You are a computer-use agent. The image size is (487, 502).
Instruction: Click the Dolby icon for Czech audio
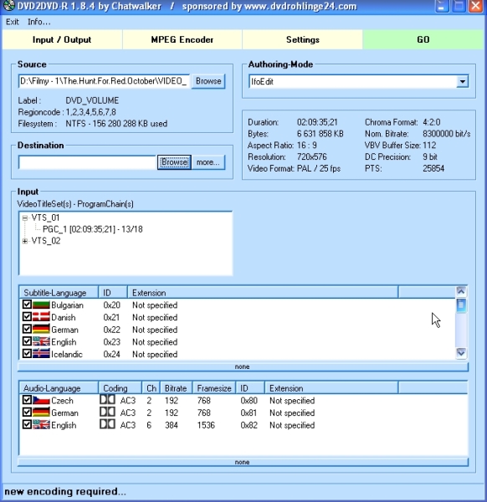107,400
